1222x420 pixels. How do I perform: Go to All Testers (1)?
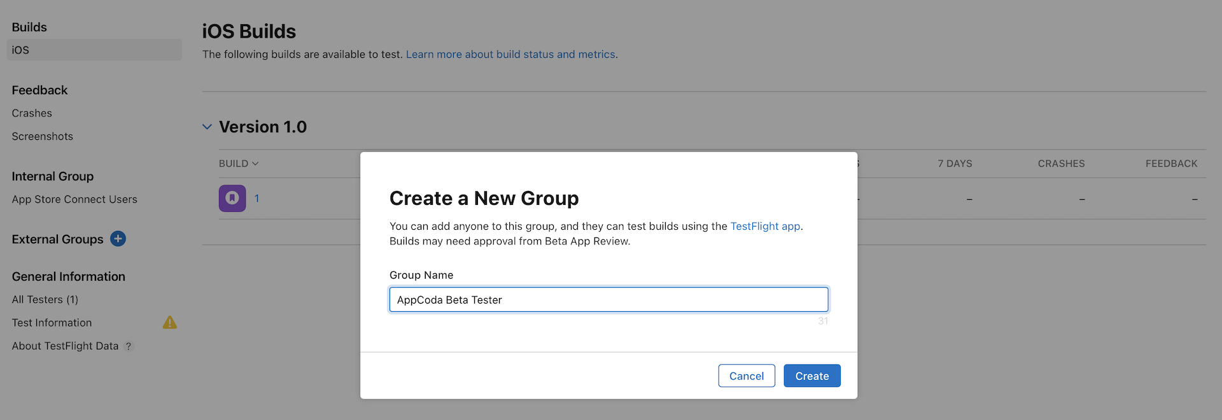(x=45, y=300)
